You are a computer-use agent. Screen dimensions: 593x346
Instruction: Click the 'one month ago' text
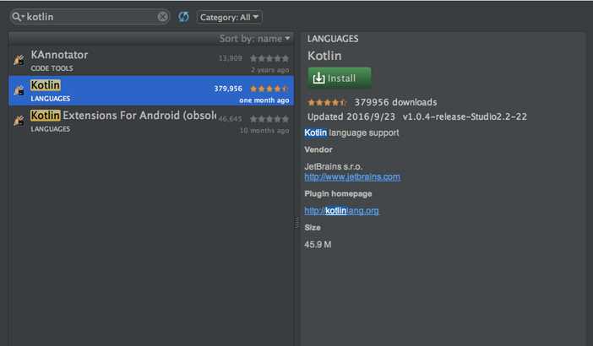click(x=264, y=100)
